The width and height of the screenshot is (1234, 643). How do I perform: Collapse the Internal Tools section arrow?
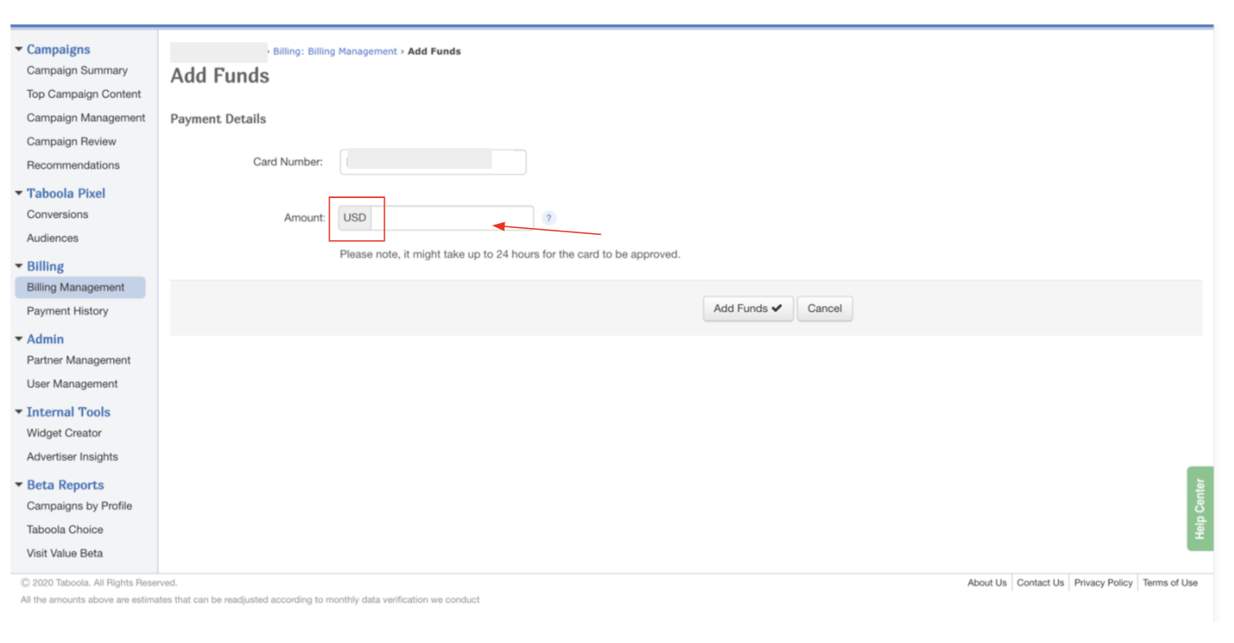[x=19, y=412]
